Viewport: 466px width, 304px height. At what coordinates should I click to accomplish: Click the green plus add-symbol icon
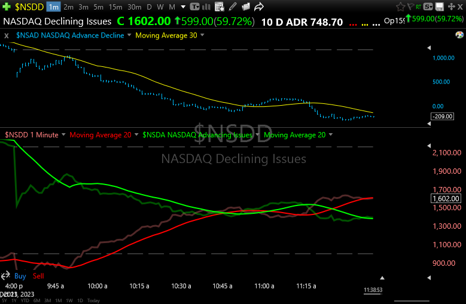[x=6, y=7]
